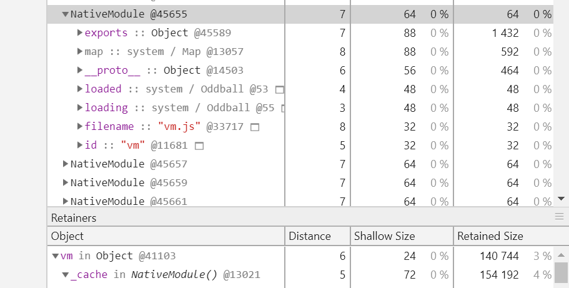The width and height of the screenshot is (569, 288).
Task: Click the down arrow of upper pane scrollbar
Action: coord(561,199)
